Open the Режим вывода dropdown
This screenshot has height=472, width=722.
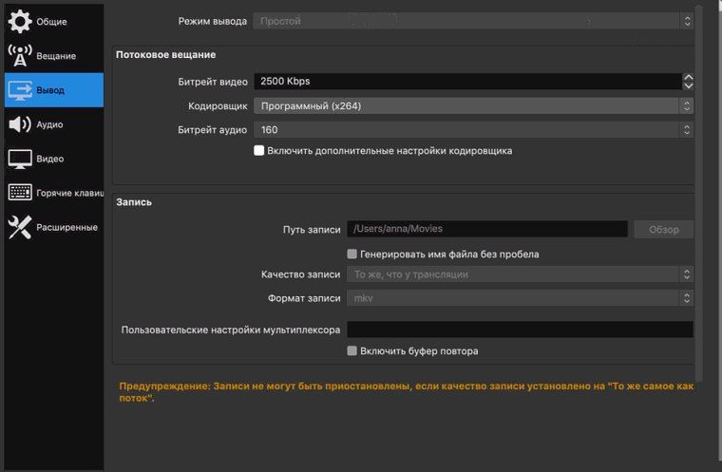(473, 21)
